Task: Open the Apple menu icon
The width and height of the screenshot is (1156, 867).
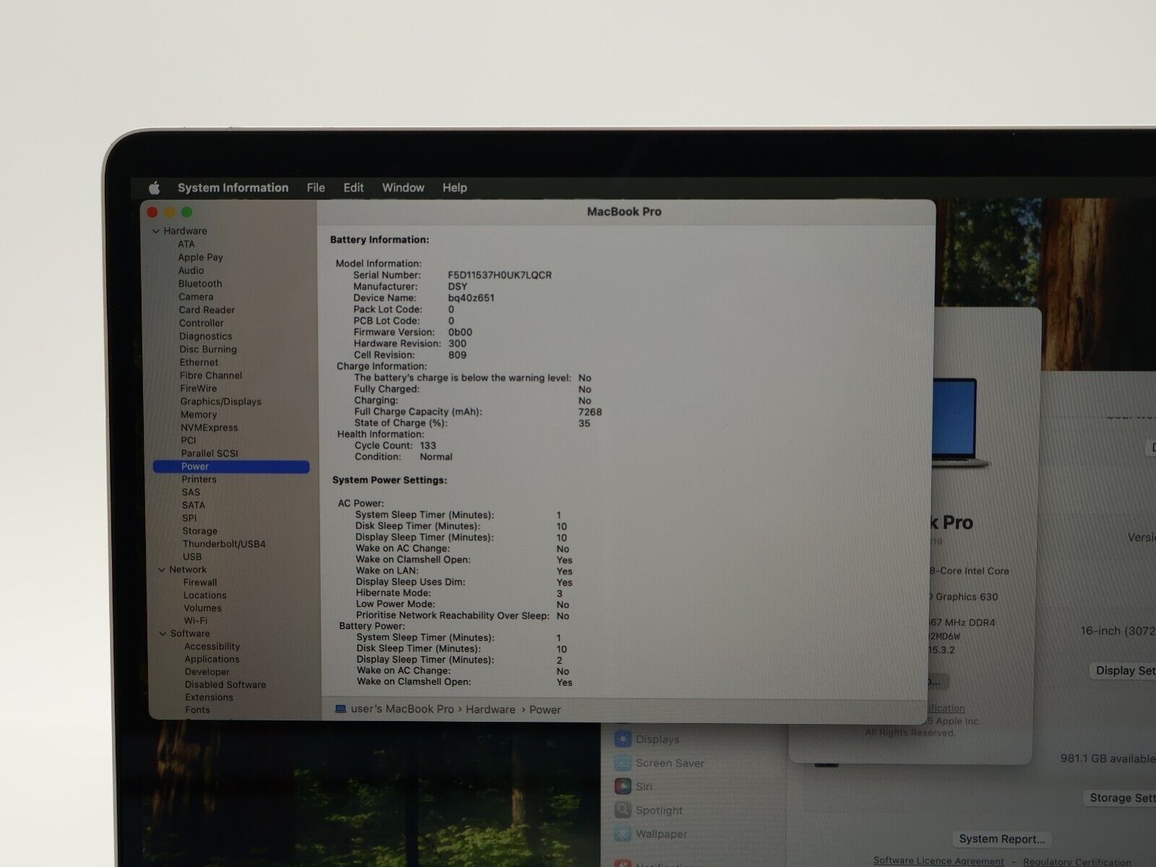Action: [154, 188]
